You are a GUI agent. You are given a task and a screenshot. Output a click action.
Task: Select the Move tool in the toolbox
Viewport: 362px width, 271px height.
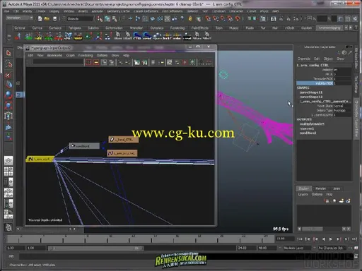tap(8, 85)
